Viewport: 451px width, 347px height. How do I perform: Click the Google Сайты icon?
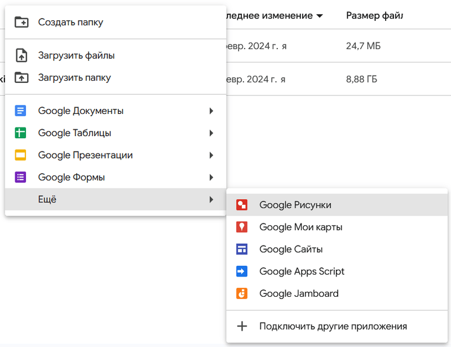[x=242, y=249]
